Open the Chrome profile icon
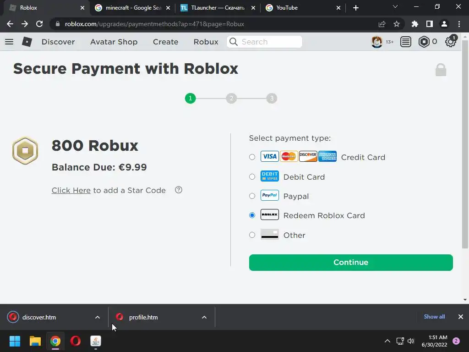 pos(444,24)
